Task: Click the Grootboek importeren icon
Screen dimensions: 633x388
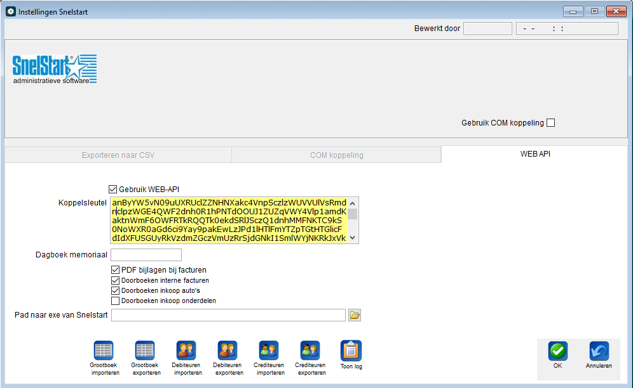Action: click(104, 351)
